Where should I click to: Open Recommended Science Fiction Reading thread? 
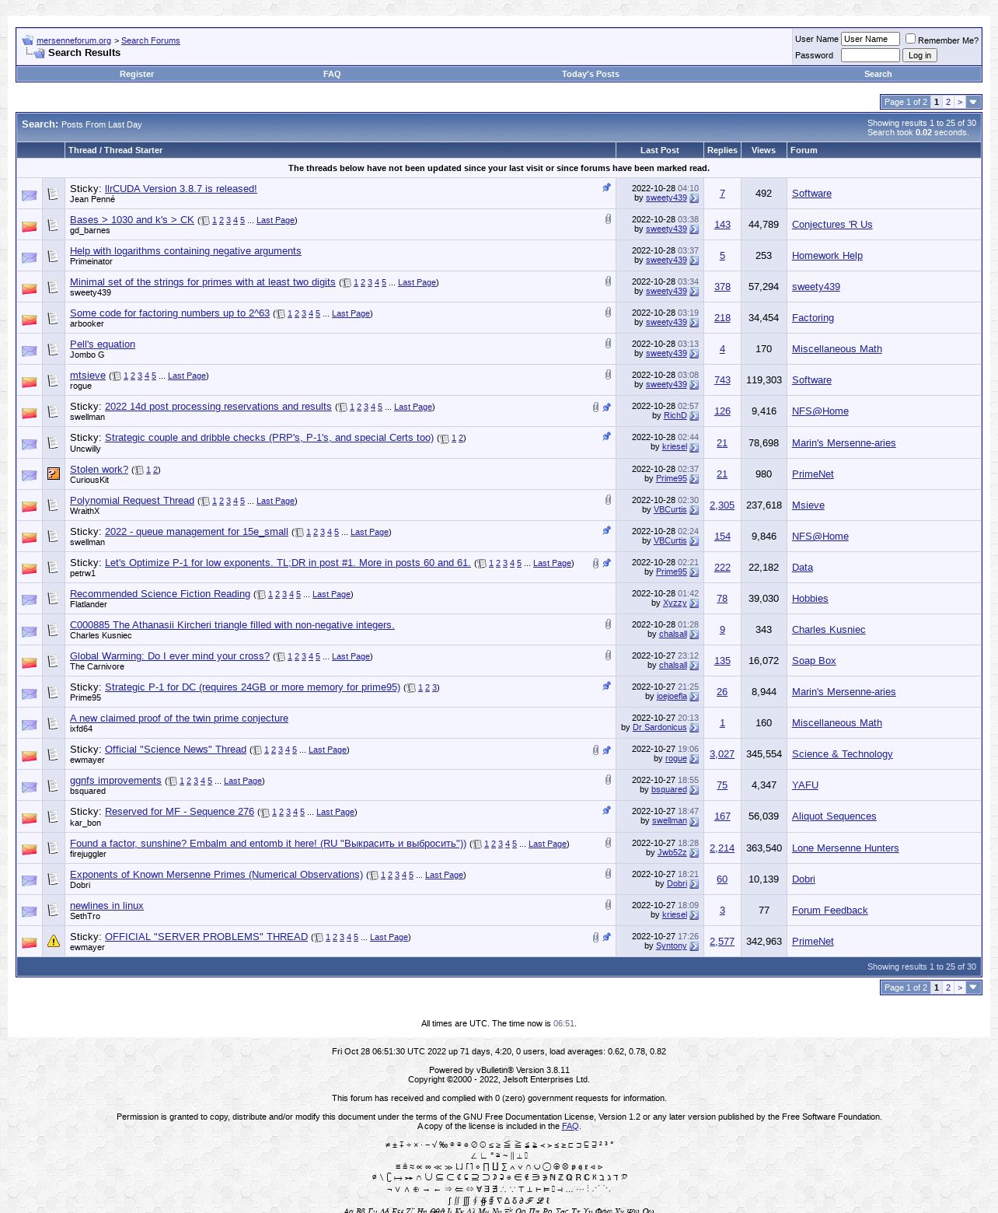tap(160, 594)
